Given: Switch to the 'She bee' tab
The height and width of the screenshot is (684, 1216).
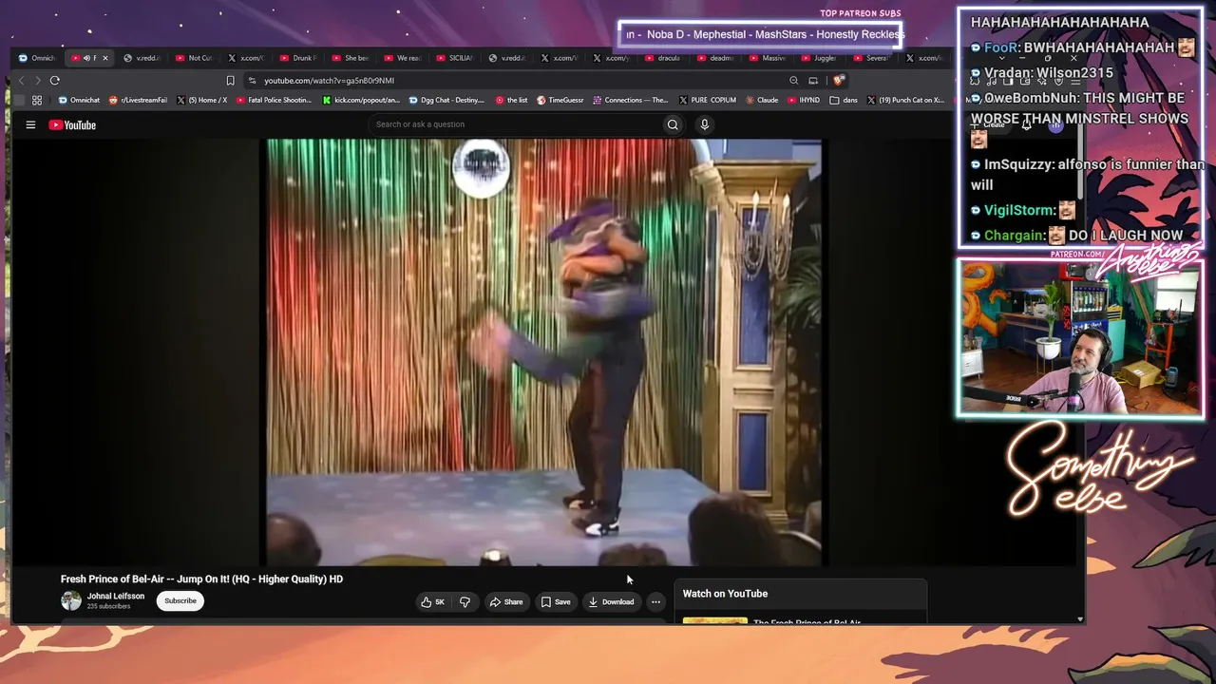Looking at the screenshot, I should [351, 58].
